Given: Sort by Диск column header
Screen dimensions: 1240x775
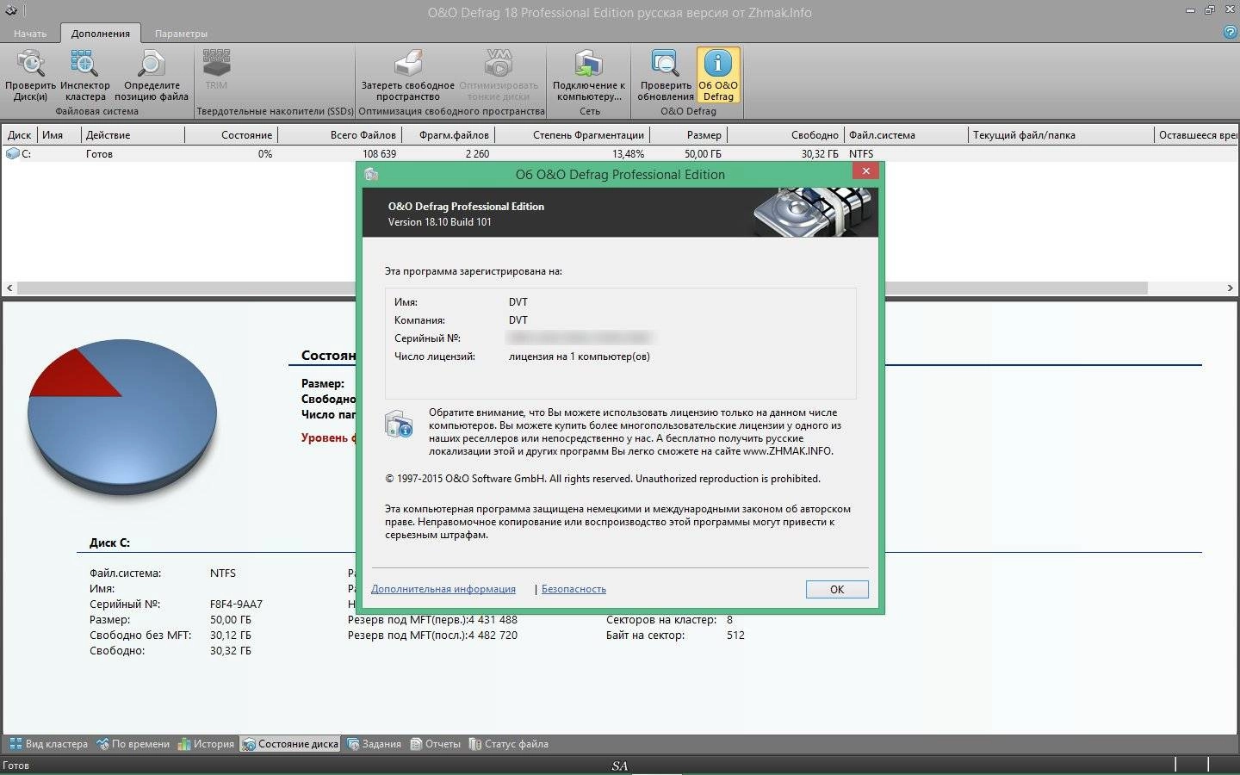Looking at the screenshot, I should (x=20, y=135).
